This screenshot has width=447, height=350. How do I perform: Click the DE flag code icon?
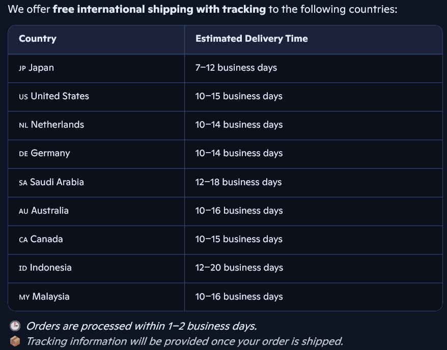click(23, 154)
